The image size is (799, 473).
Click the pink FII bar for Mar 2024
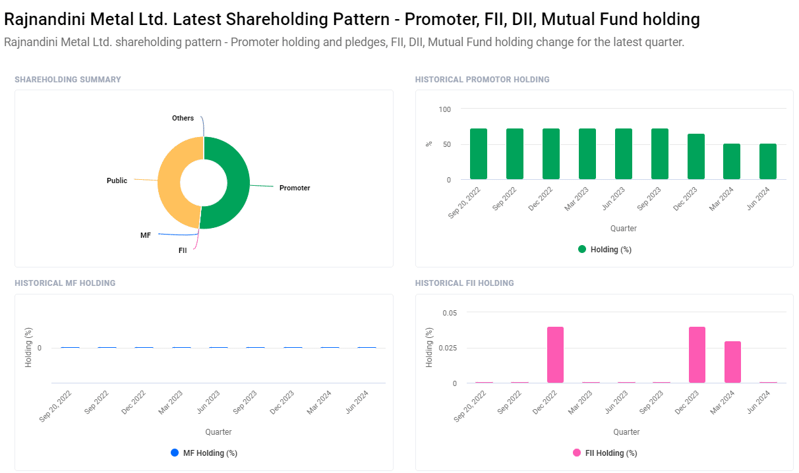pyautogui.click(x=732, y=362)
